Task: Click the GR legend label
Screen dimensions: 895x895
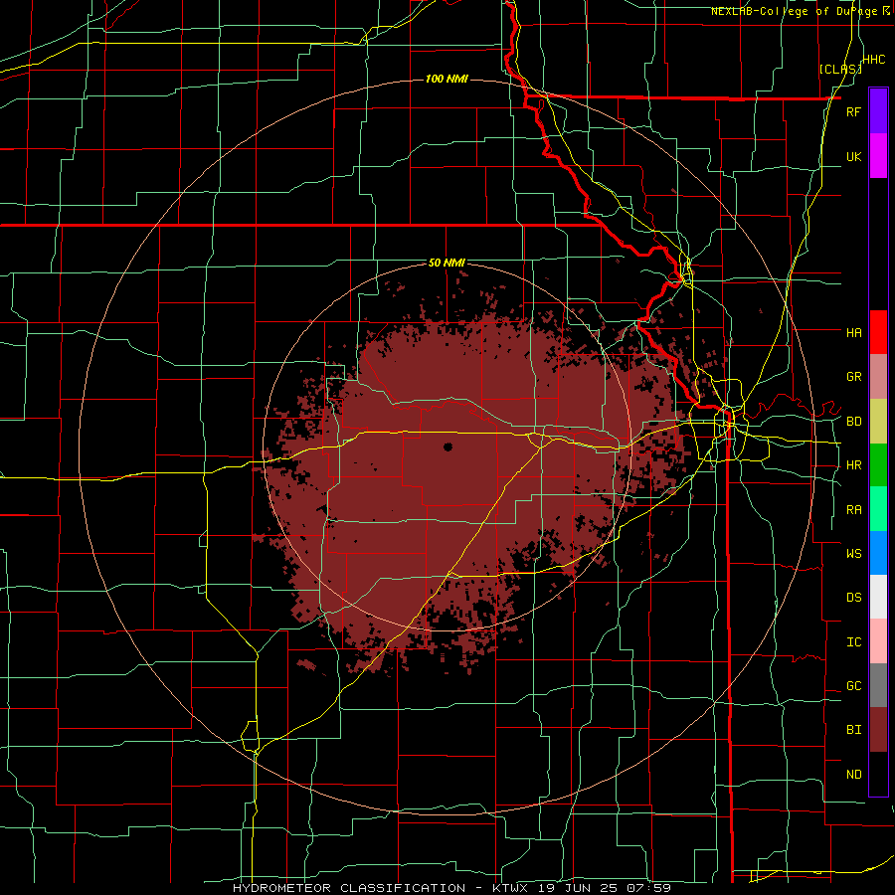Action: (853, 377)
